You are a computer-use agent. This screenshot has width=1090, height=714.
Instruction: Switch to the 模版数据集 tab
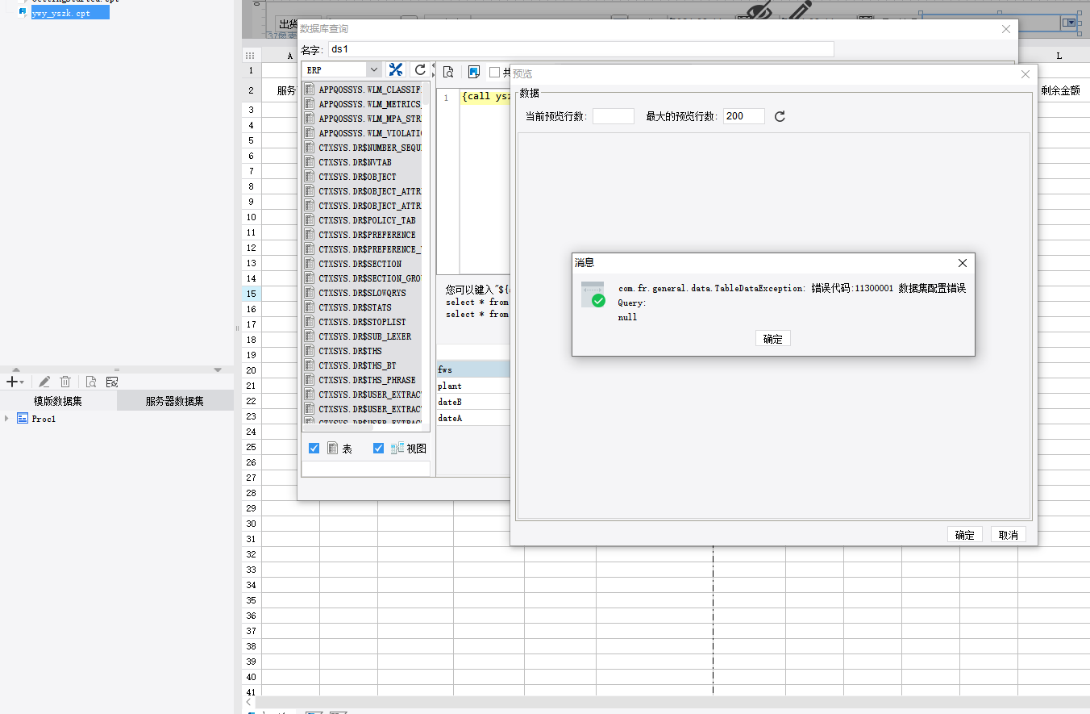pyautogui.click(x=58, y=401)
